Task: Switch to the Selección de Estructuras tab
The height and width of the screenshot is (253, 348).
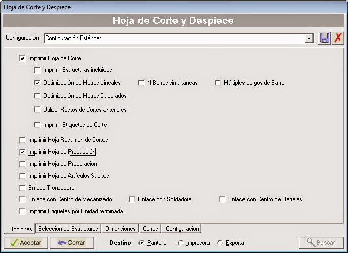Action: pyautogui.click(x=68, y=229)
